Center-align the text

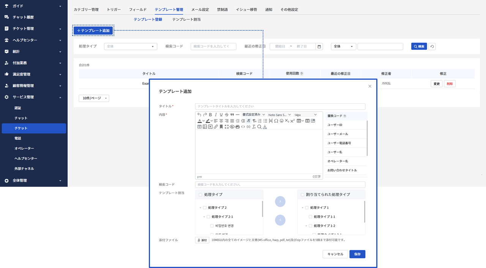click(x=221, y=121)
